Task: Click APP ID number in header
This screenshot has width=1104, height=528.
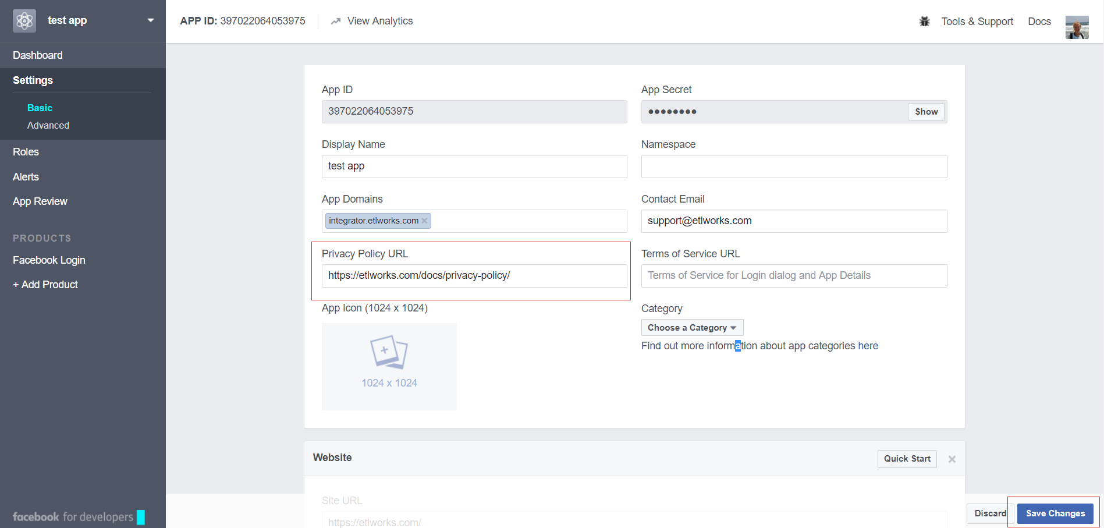Action: tap(262, 21)
